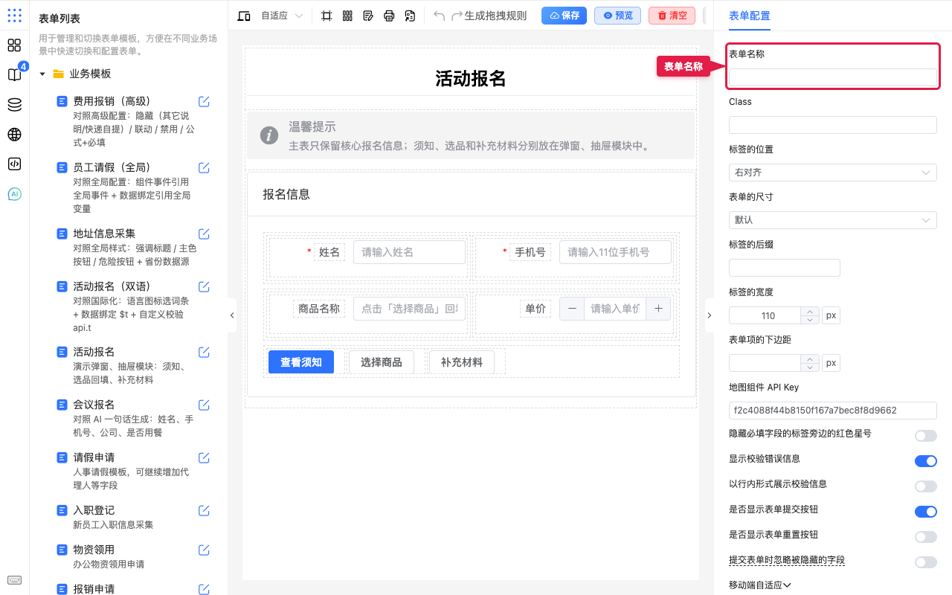This screenshot has width=952, height=595.
Task: Click the grid layout icon in toolbar
Action: (x=347, y=16)
